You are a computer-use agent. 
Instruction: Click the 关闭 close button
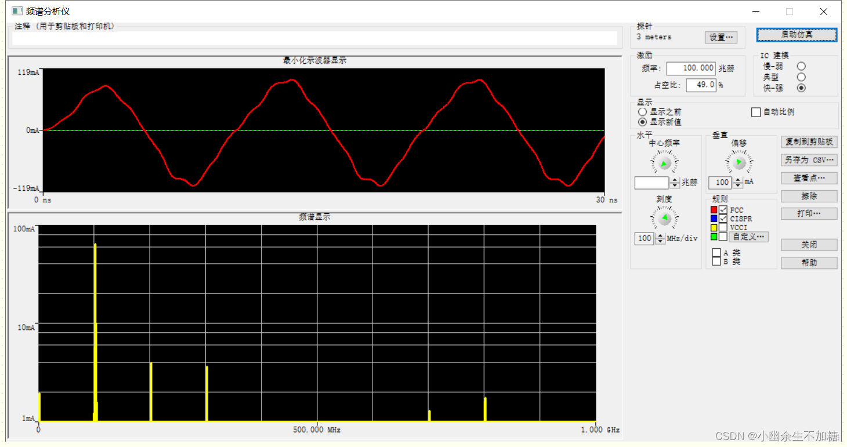tap(809, 245)
